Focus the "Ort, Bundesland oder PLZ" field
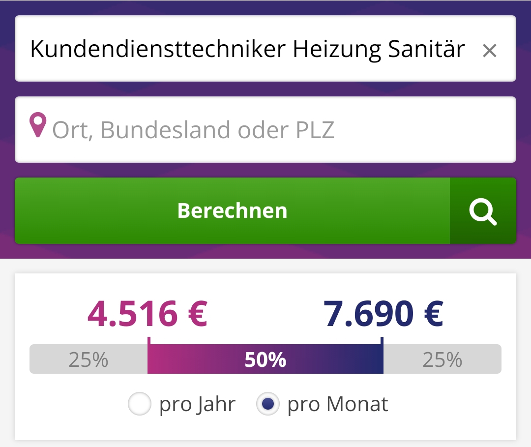Viewport: 531px width, 447px height. (x=275, y=130)
